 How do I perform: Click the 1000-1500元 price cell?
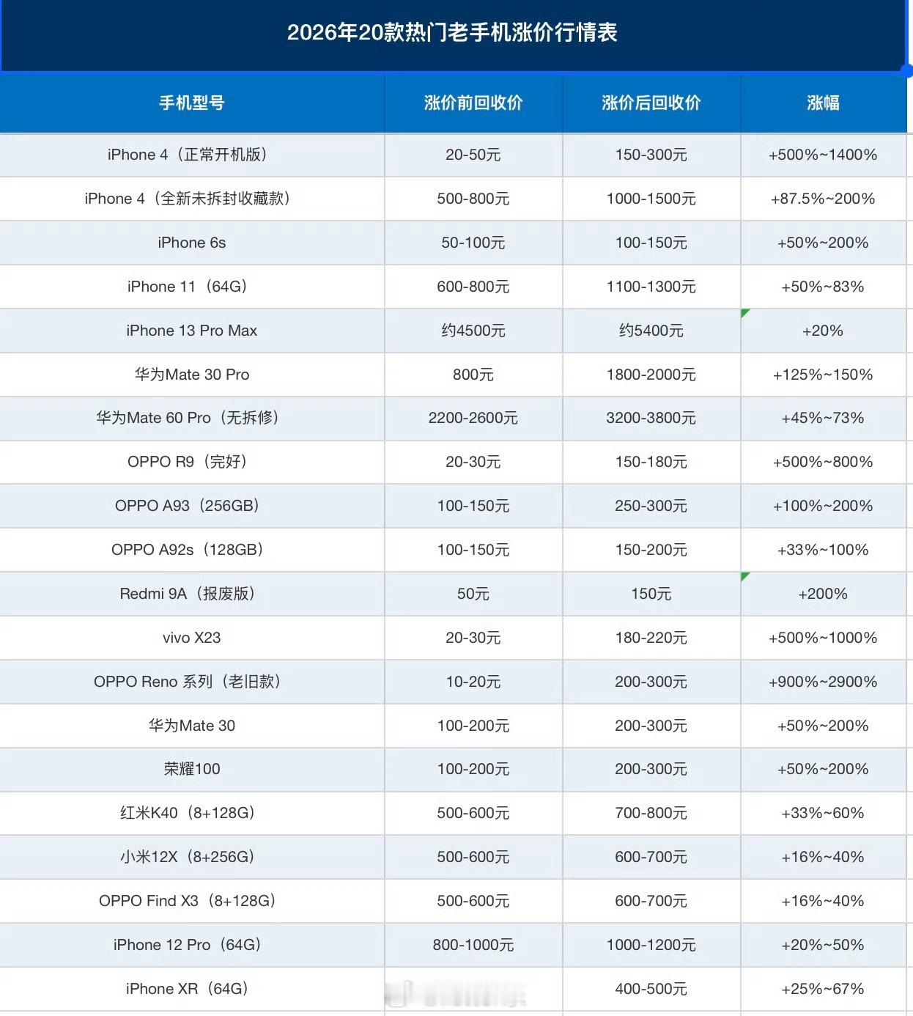tap(651, 199)
